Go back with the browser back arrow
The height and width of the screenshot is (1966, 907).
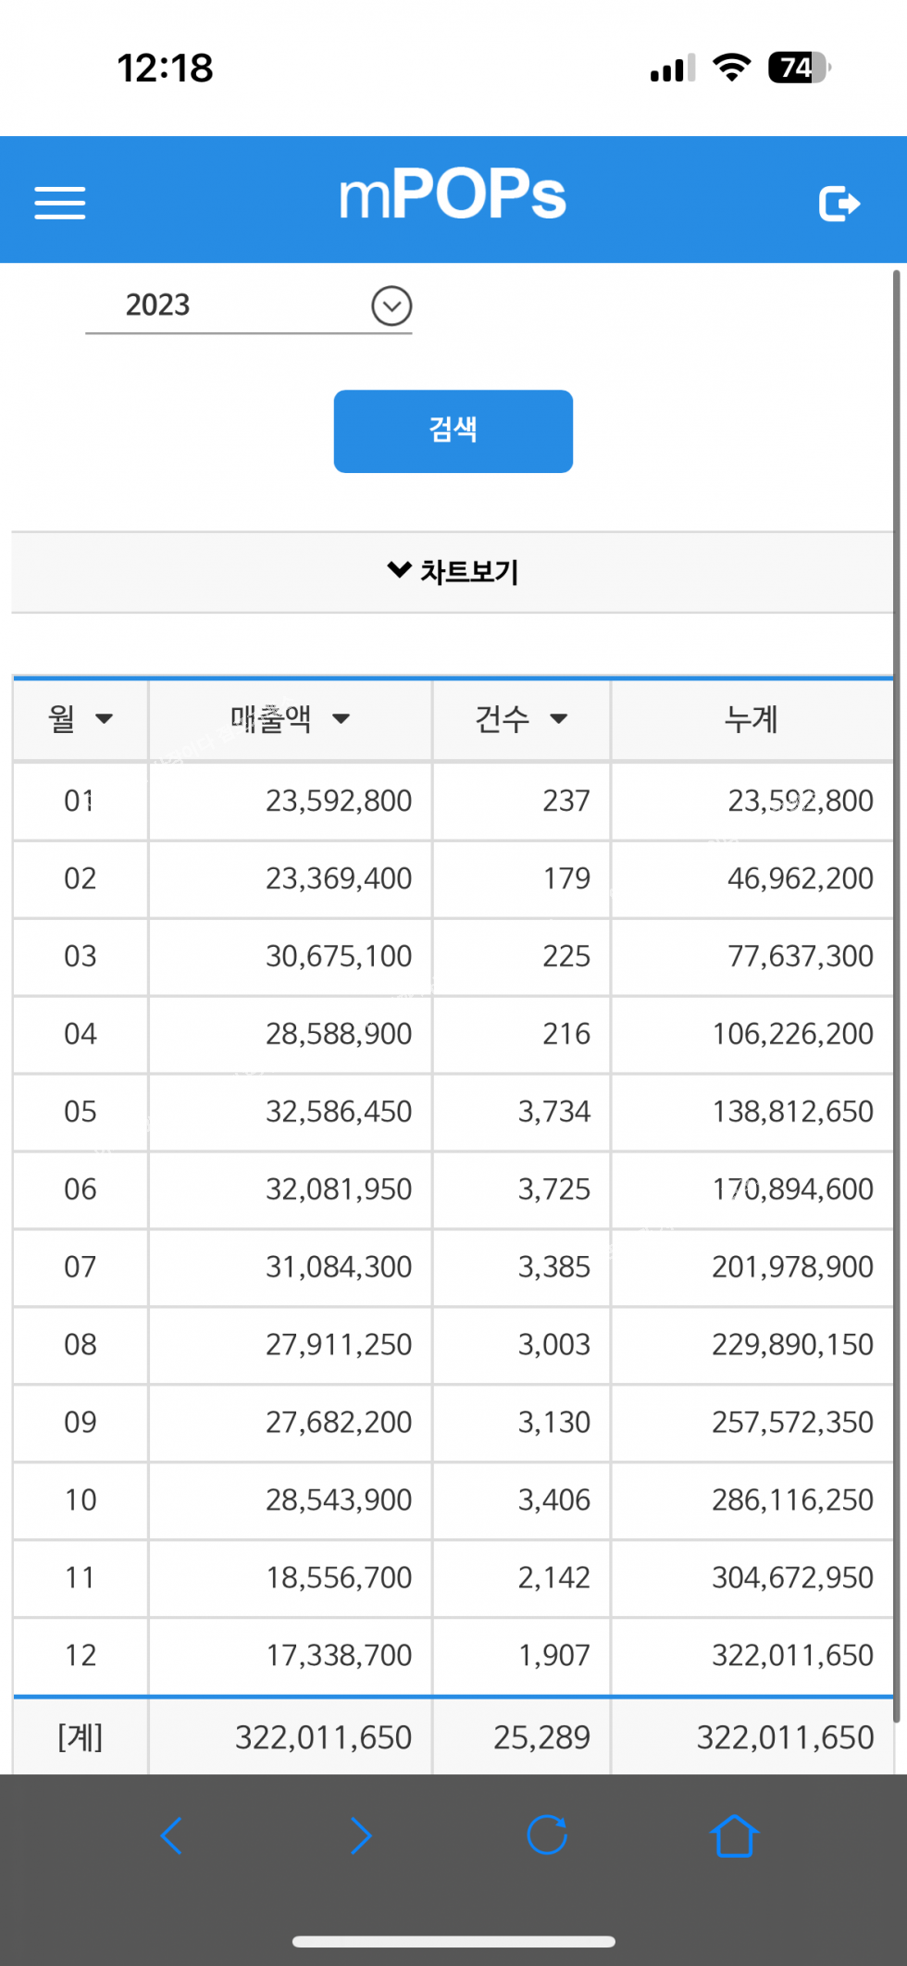point(172,1835)
